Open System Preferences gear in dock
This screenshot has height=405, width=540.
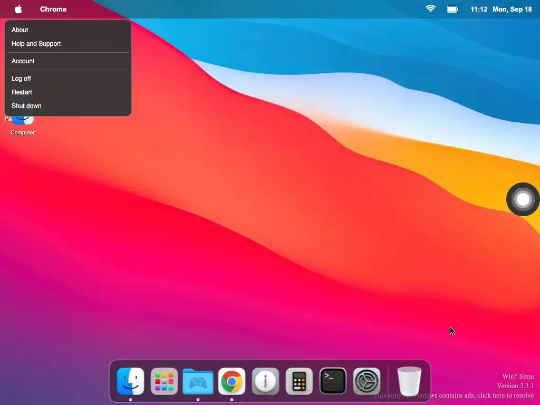(x=367, y=381)
